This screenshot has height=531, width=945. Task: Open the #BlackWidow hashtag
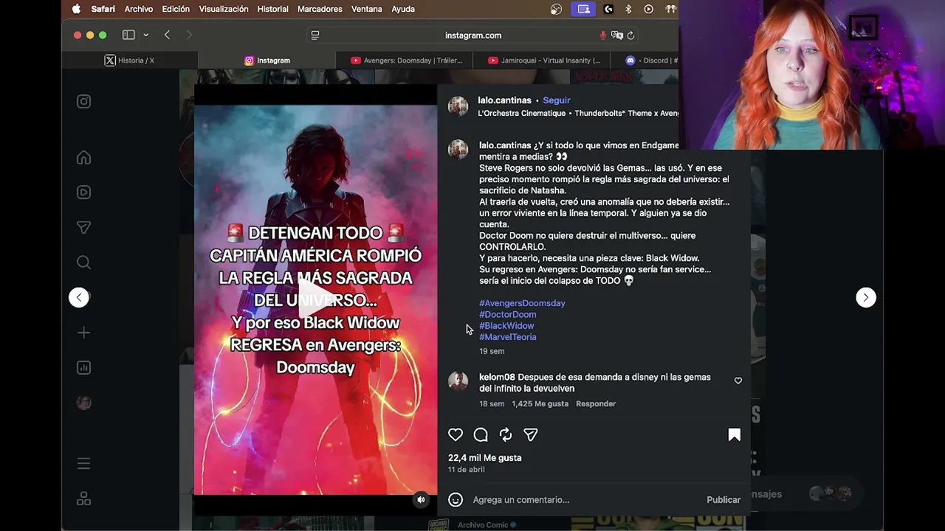click(x=506, y=325)
